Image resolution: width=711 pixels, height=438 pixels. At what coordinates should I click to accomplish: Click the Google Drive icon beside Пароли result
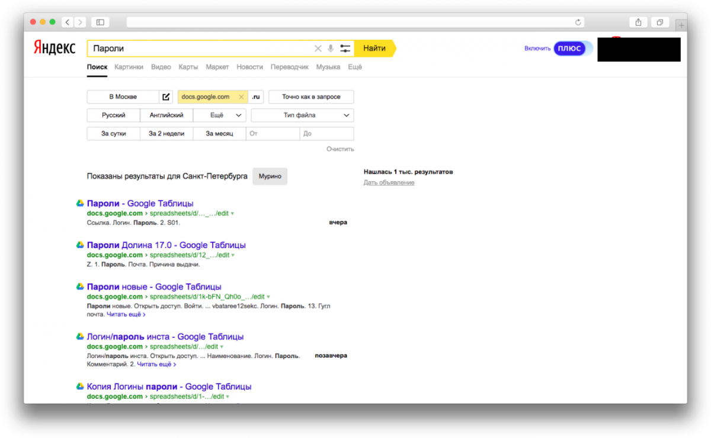coord(79,203)
